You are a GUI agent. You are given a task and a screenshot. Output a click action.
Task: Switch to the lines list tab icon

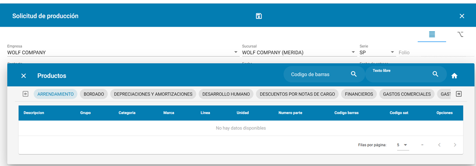pos(432,34)
